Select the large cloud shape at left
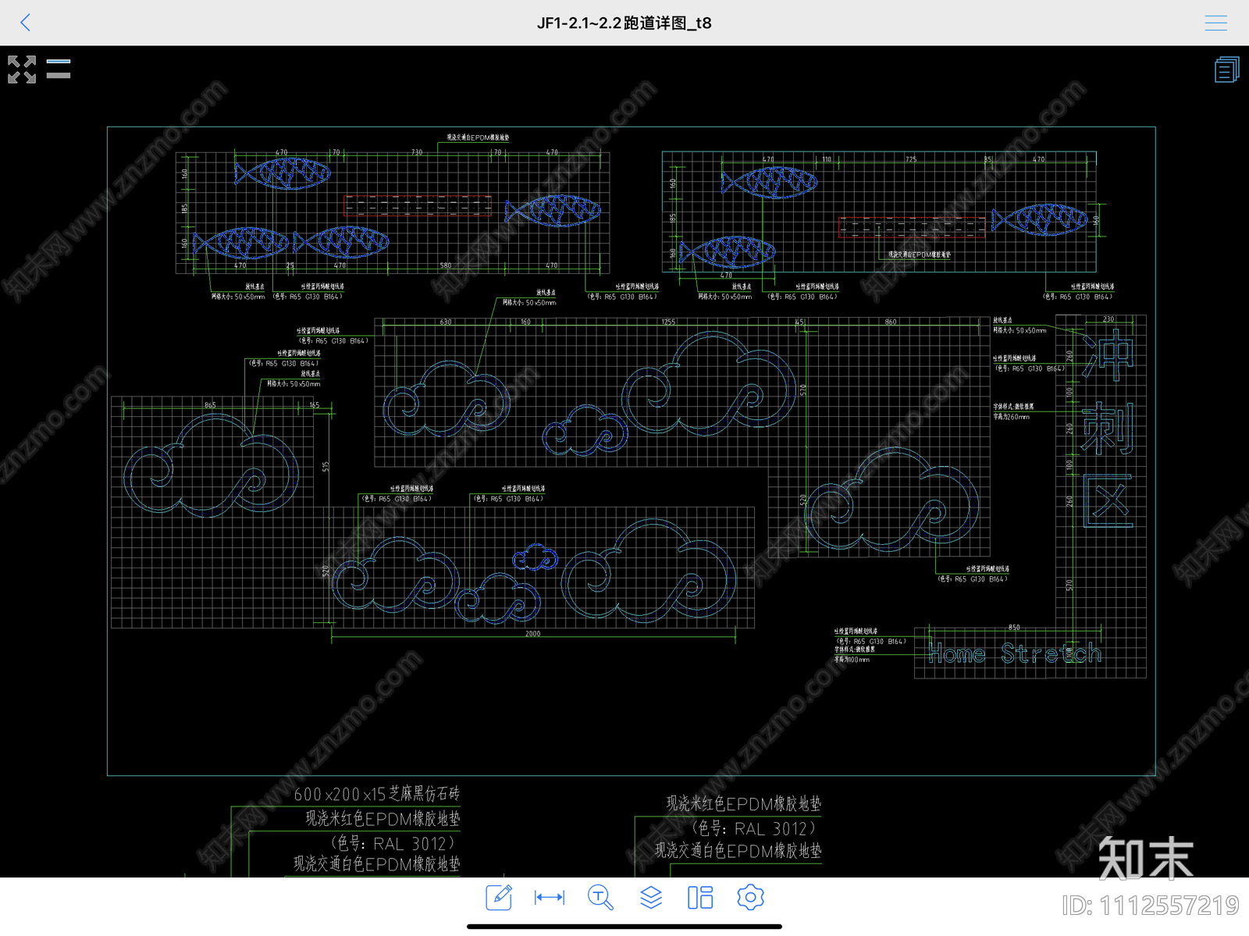 (x=211, y=465)
